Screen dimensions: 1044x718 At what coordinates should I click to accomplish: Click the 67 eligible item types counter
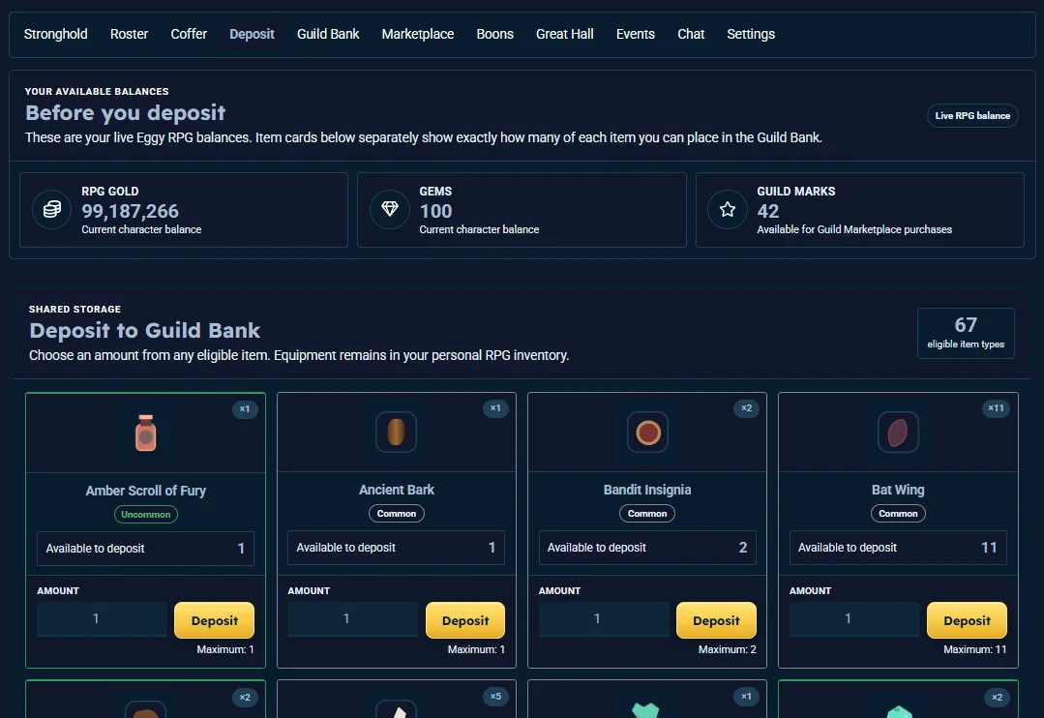click(x=966, y=333)
